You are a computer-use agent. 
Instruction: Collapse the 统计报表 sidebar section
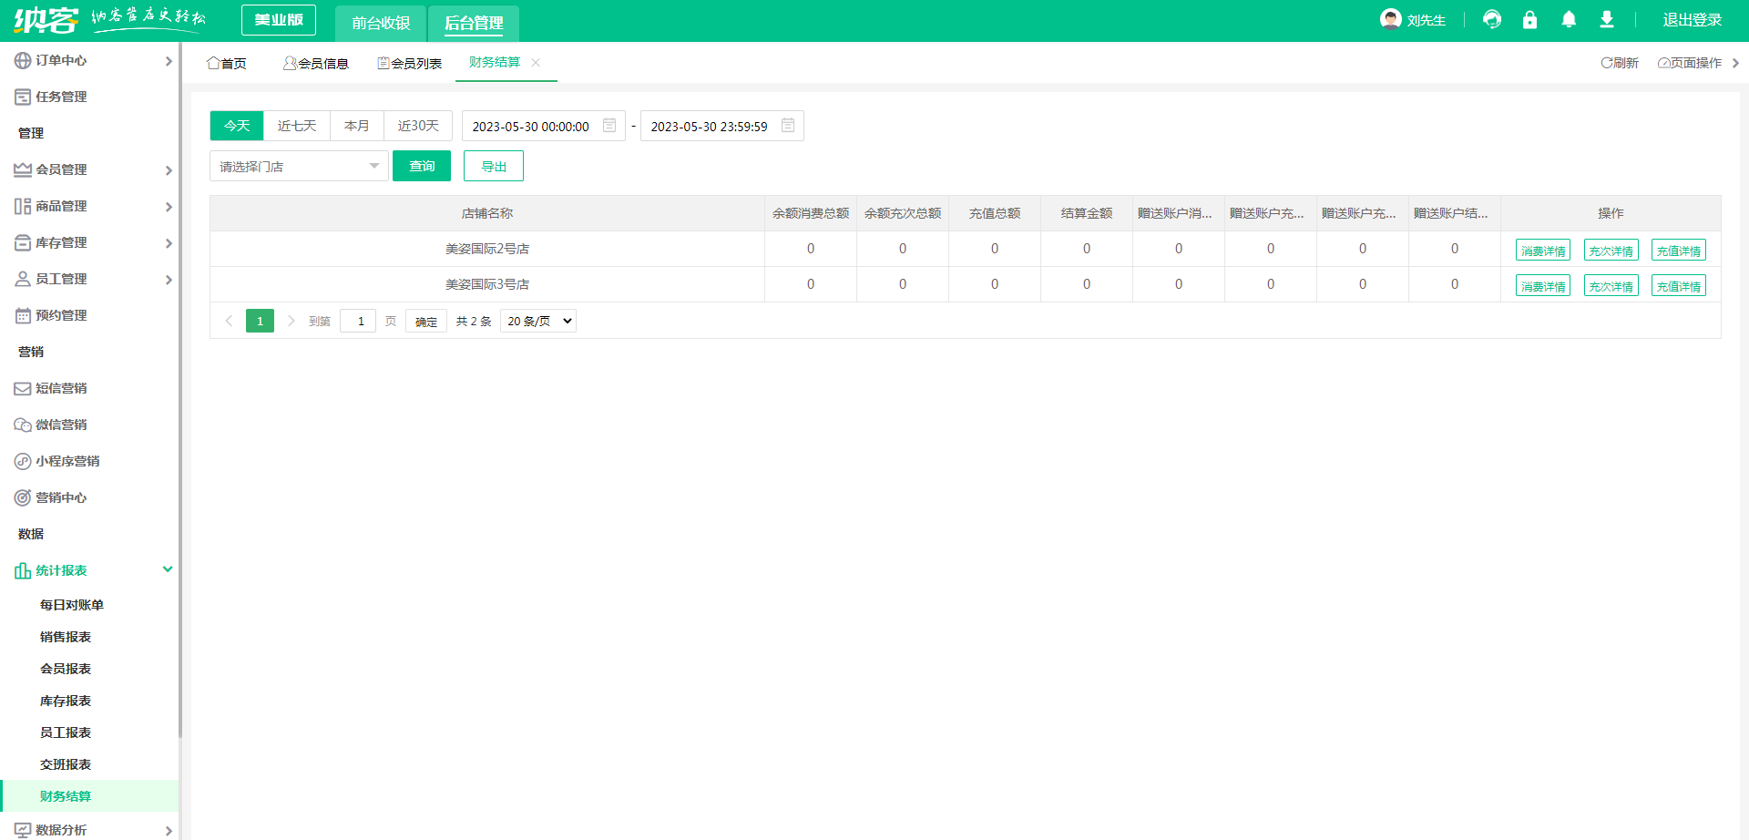pyautogui.click(x=168, y=569)
